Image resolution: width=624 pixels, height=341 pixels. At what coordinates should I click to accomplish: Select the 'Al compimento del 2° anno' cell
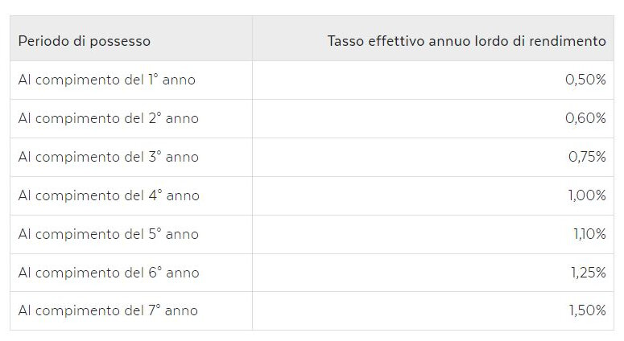coord(108,118)
